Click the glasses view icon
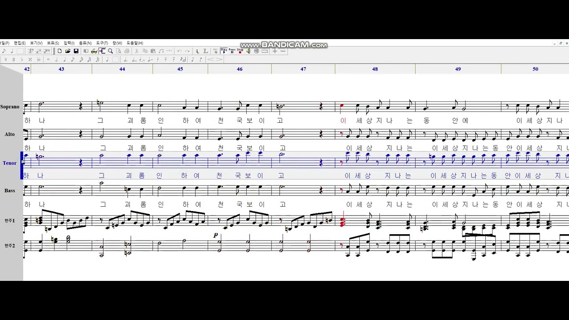Screen dimensions: 569x320 (94, 51)
